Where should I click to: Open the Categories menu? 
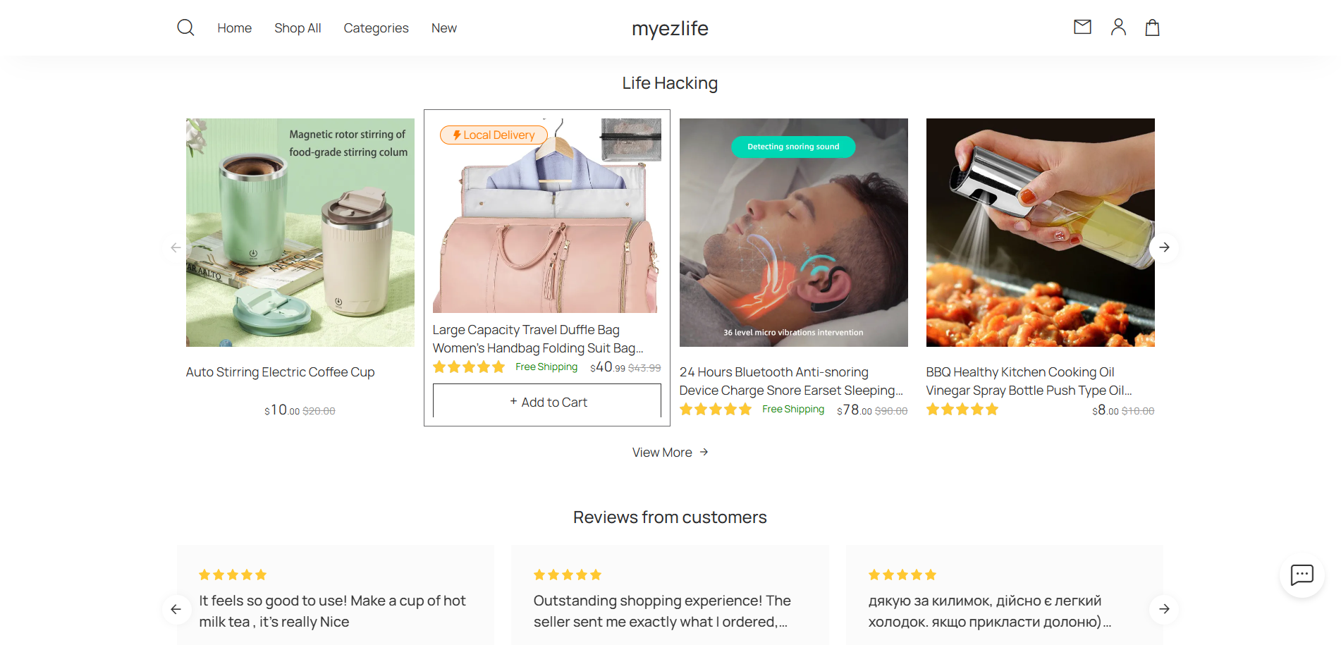pyautogui.click(x=376, y=27)
